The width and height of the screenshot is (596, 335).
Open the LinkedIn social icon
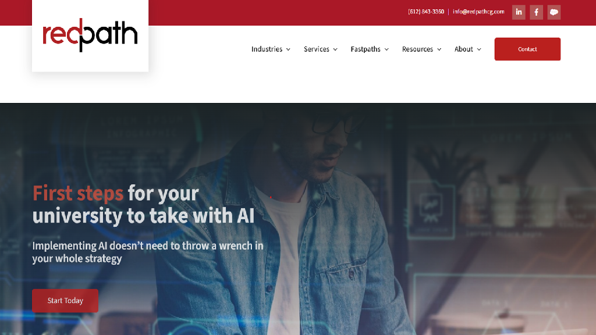pos(519,12)
